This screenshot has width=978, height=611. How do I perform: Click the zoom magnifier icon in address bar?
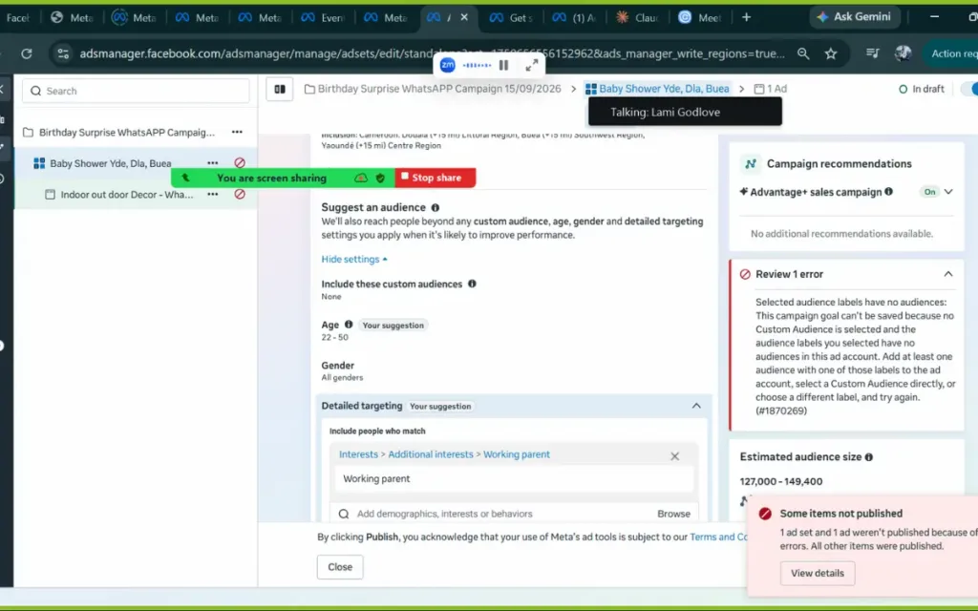coord(803,53)
